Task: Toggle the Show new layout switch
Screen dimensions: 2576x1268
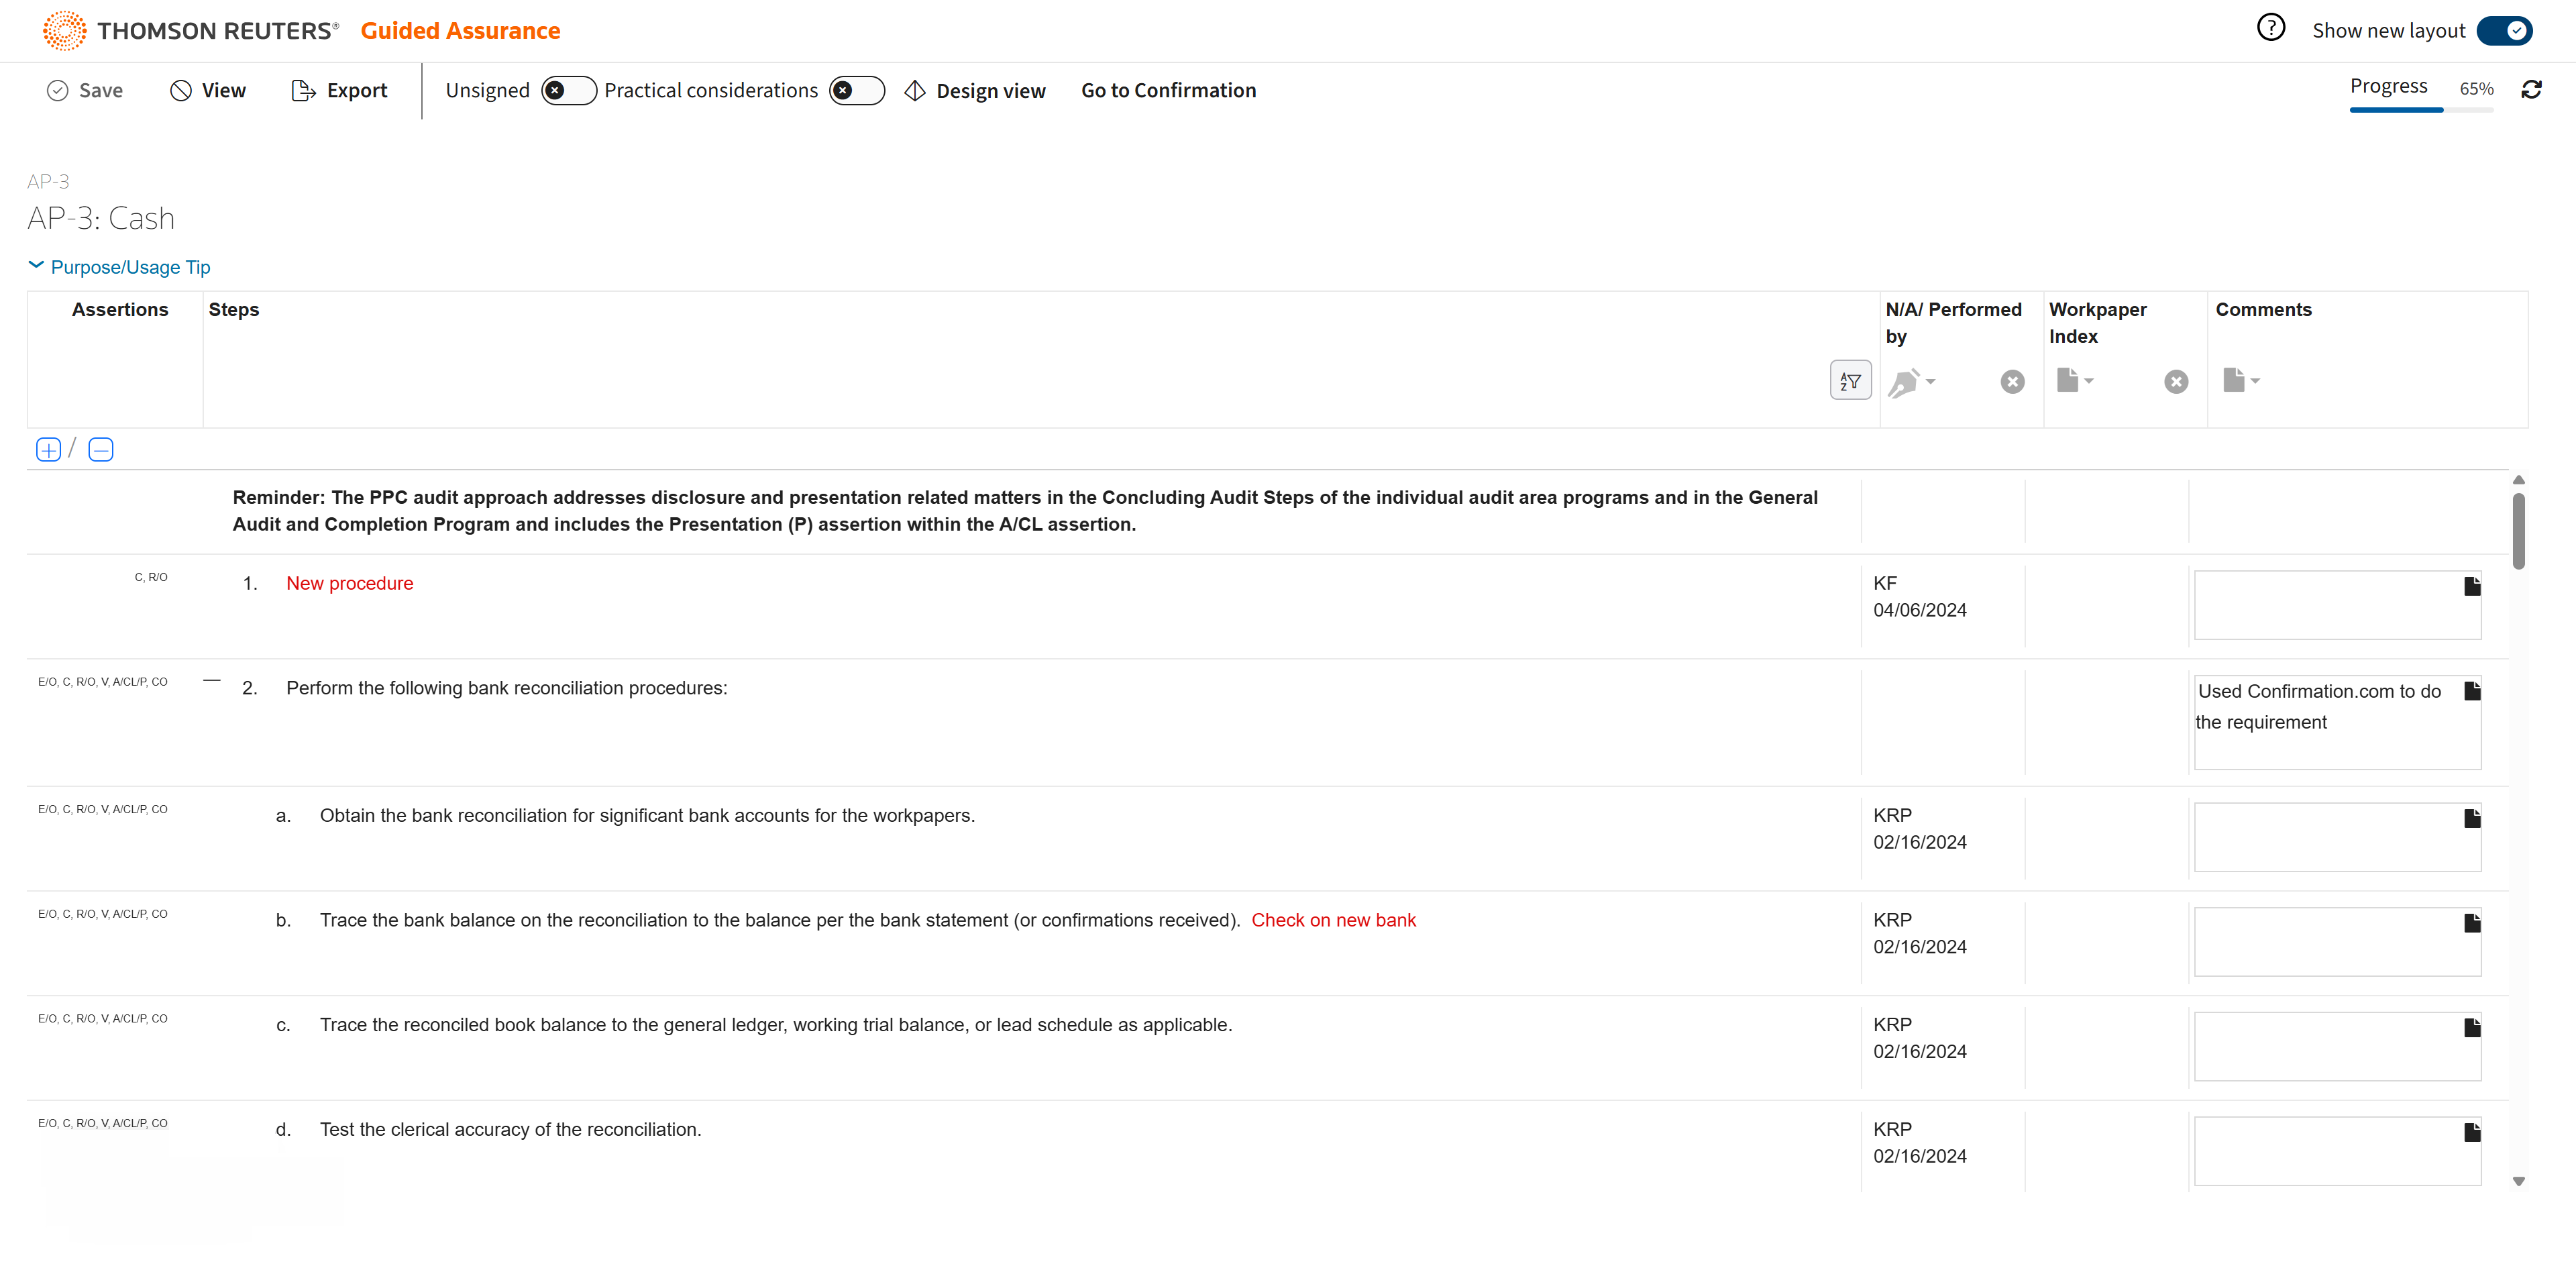Action: (2504, 31)
